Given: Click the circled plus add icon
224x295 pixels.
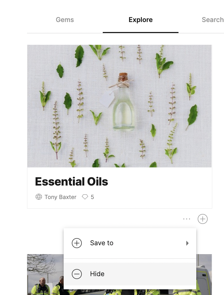Looking at the screenshot, I should pos(203,219).
